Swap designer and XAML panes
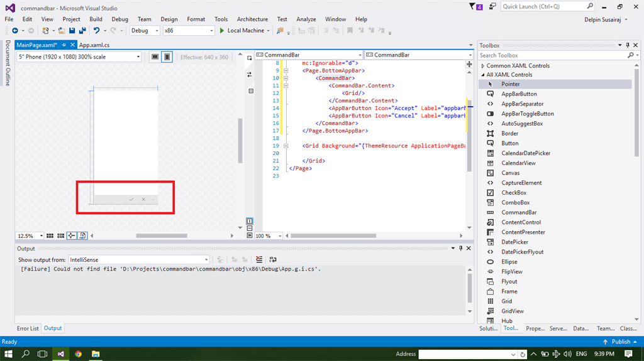This screenshot has width=644, height=361. coord(250,74)
